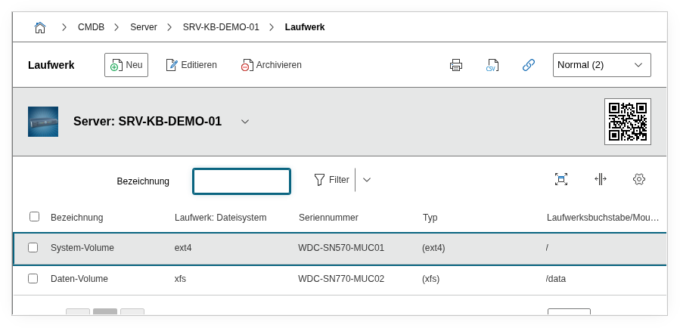Click the home icon in breadcrumb
This screenshot has height=328, width=680.
point(40,27)
